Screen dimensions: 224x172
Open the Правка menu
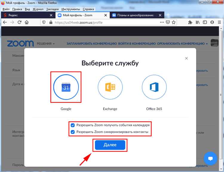pos(17,9)
